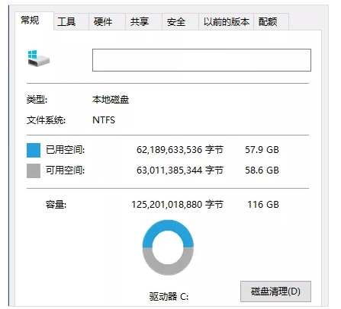Click the 磁盘清理(D) button
341x309 pixels.
275,291
